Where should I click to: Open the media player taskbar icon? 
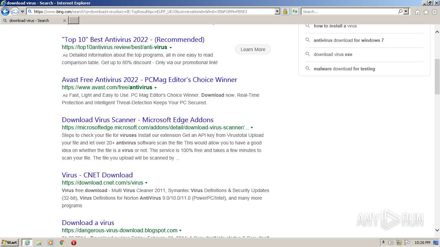51,243
